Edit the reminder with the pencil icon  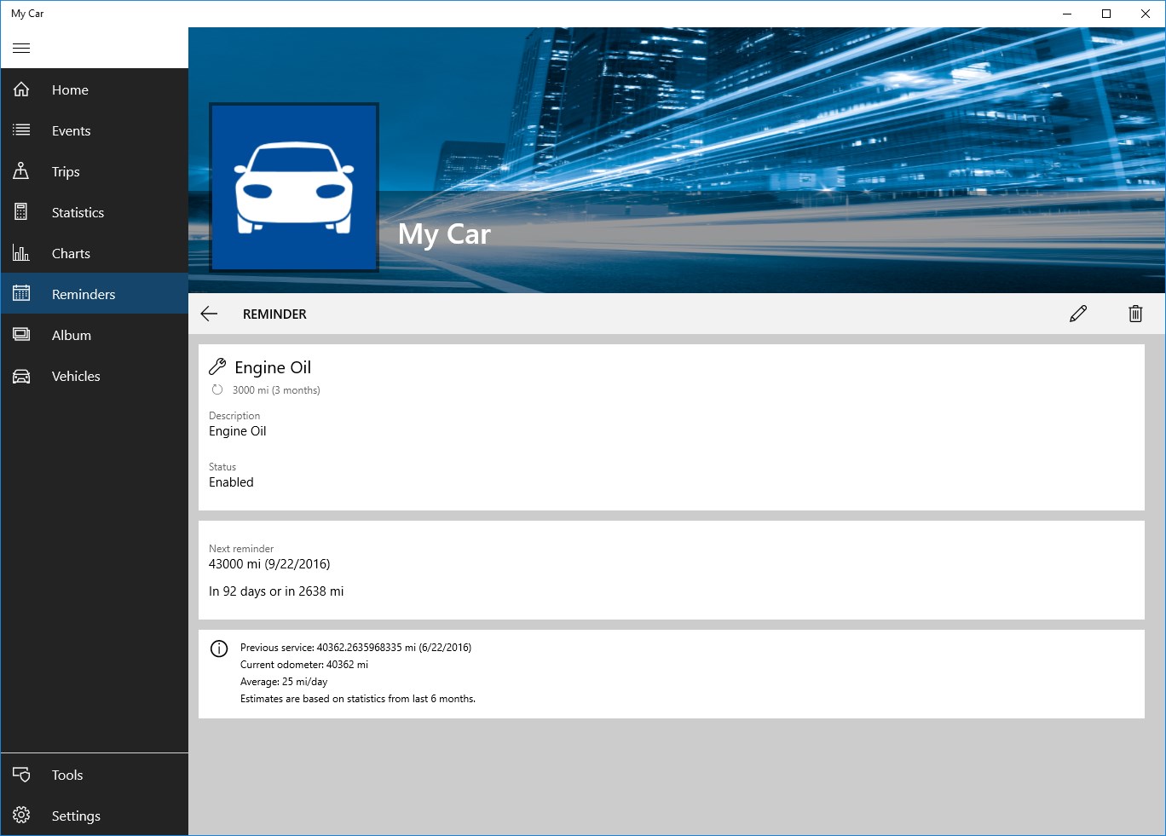pos(1077,314)
